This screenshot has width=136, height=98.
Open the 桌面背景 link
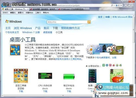48,32
